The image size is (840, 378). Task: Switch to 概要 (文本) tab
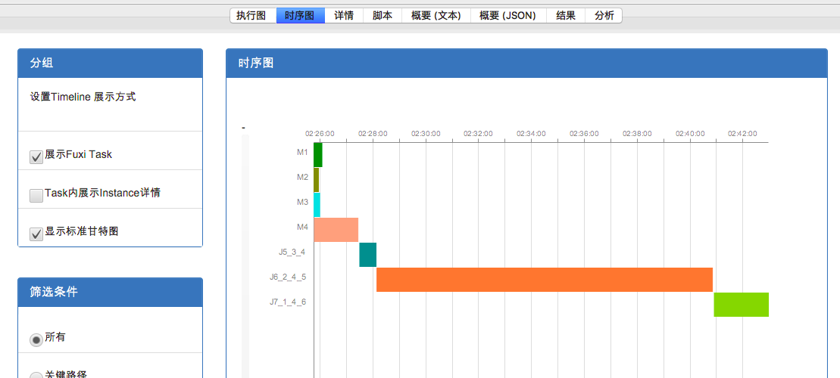point(436,16)
